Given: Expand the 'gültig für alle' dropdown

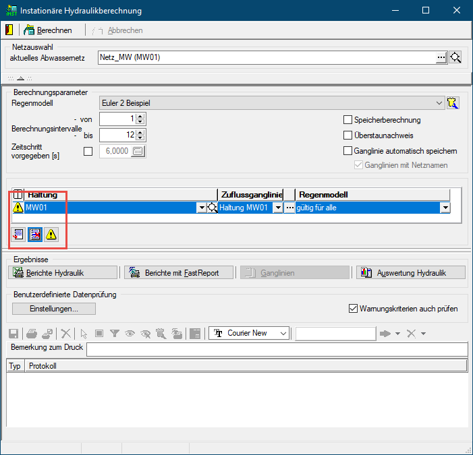Looking at the screenshot, I should [x=445, y=208].
